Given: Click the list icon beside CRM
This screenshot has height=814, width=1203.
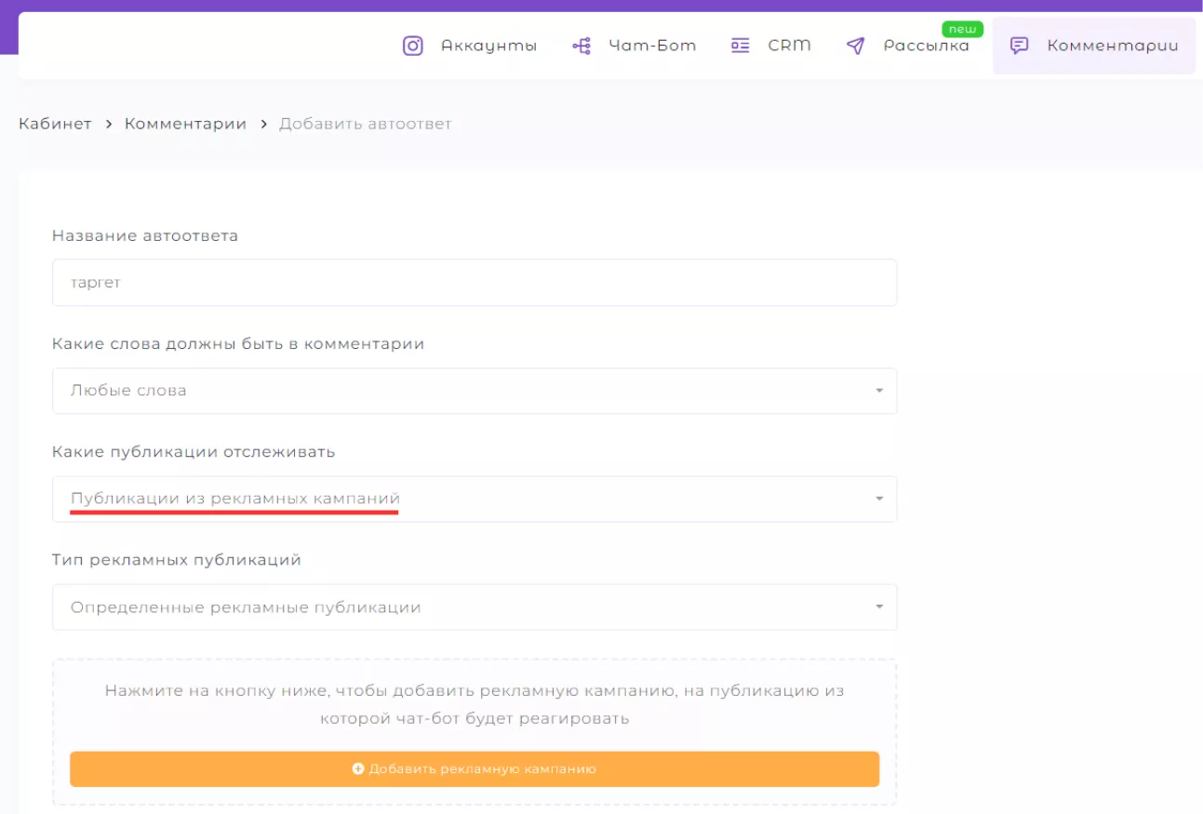Looking at the screenshot, I should pyautogui.click(x=741, y=46).
